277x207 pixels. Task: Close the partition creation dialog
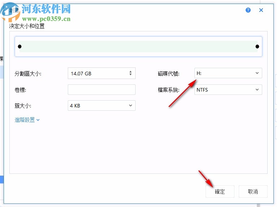[261, 10]
